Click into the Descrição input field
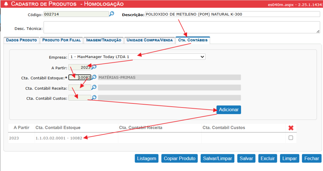Screen dimensions: 323x171 (x=232, y=14)
